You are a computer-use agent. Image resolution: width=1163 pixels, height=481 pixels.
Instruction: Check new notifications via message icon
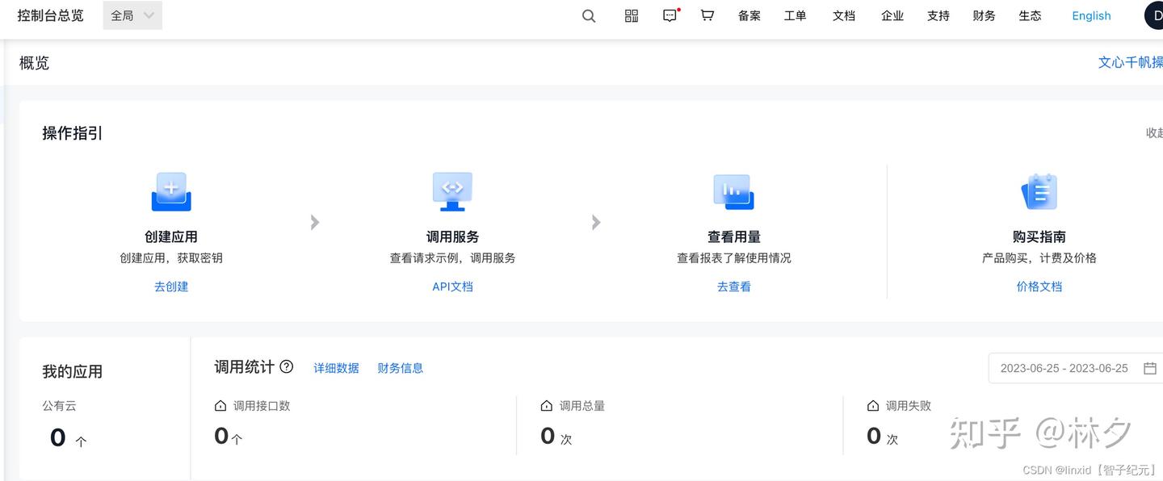670,15
